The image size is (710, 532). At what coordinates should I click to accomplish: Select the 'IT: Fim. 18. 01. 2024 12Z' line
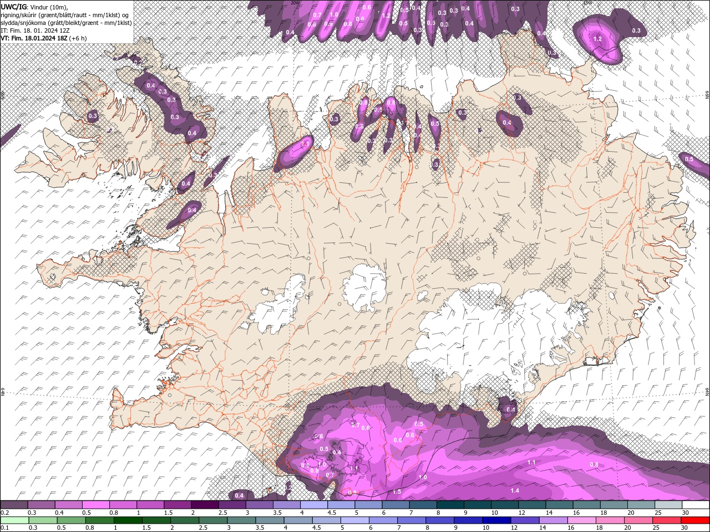coord(35,30)
